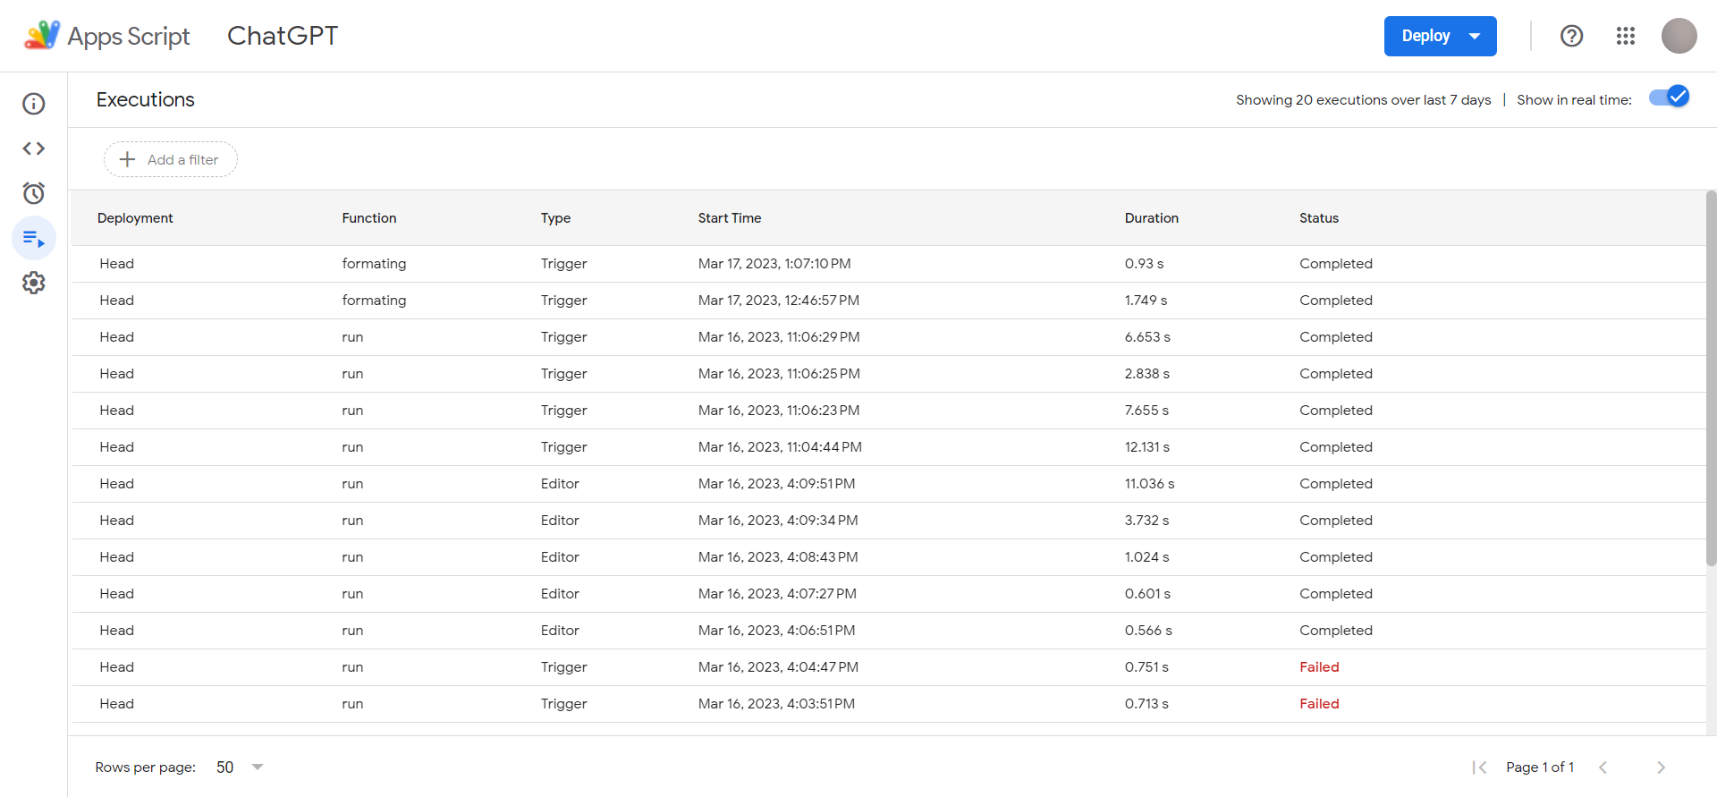Open the execution with duration 7.655 s
1717x797 pixels.
[887, 411]
